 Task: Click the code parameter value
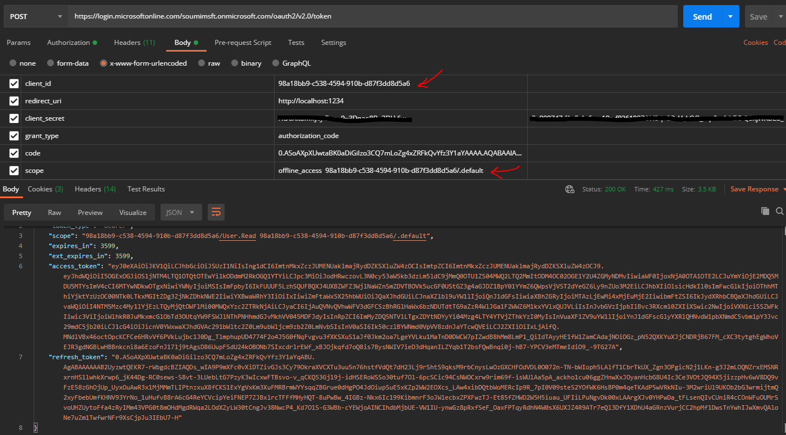pos(400,153)
